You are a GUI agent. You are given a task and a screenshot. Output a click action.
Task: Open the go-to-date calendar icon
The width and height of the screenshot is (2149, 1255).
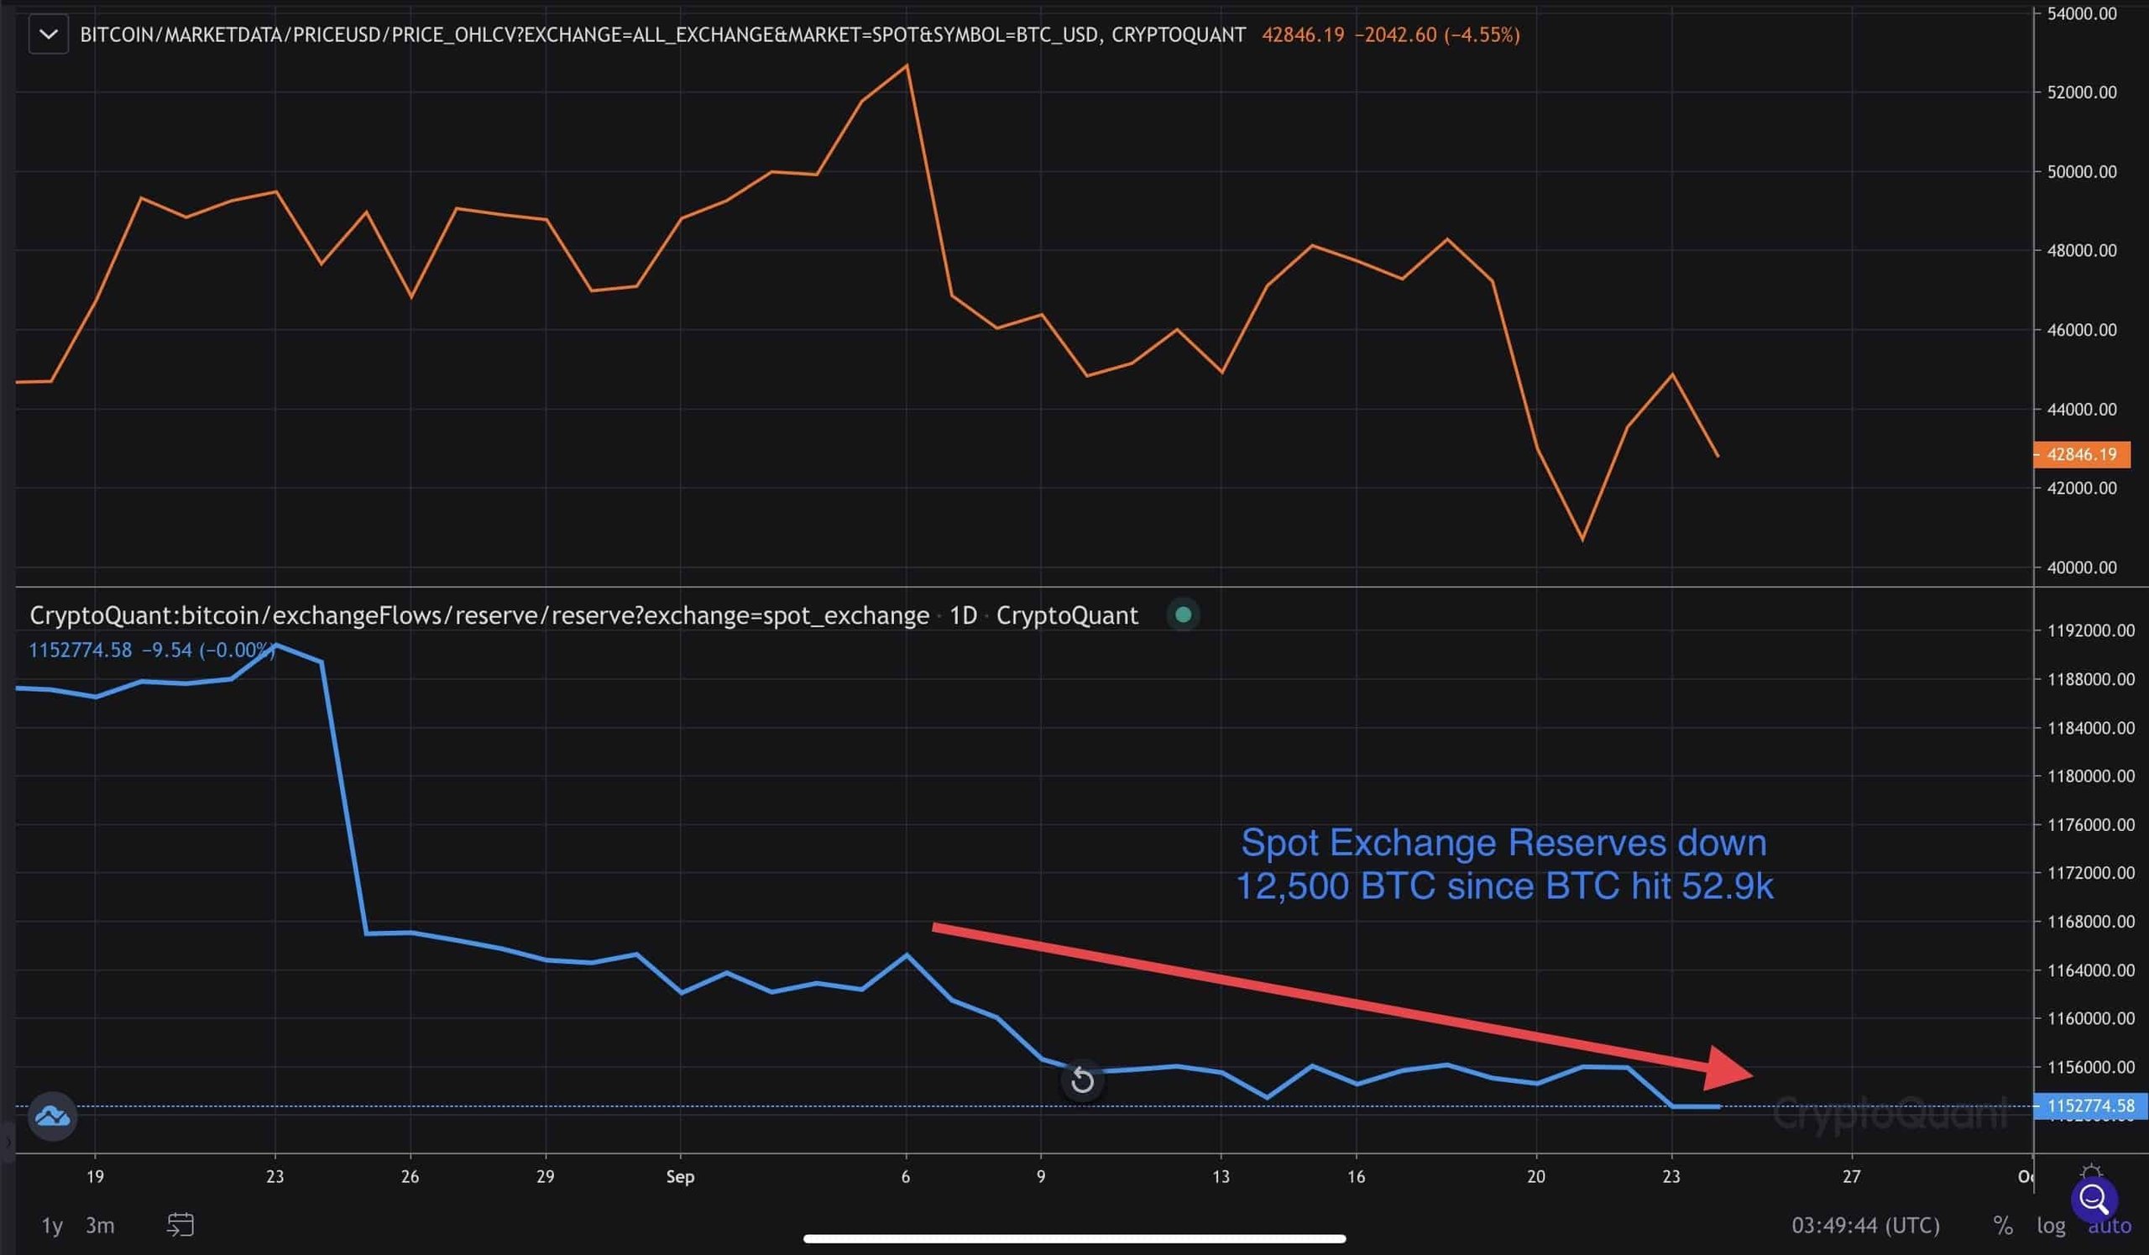click(180, 1225)
